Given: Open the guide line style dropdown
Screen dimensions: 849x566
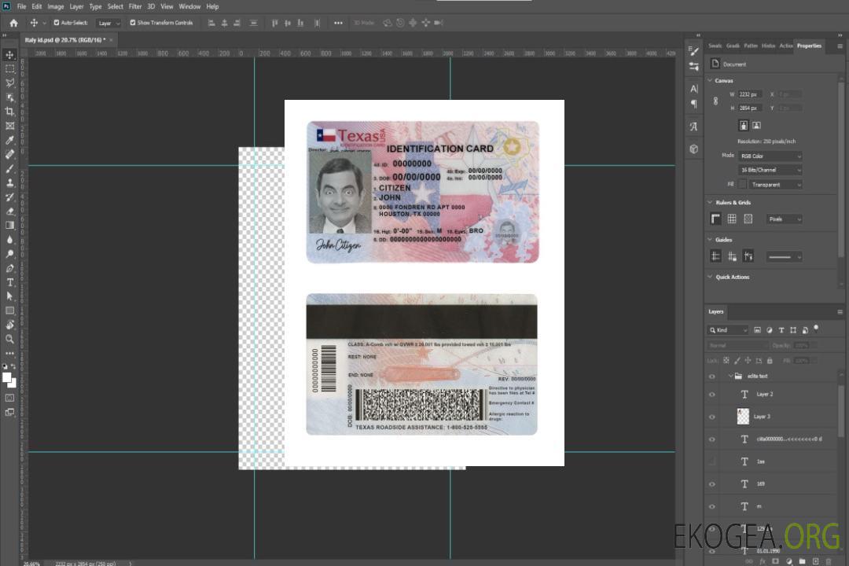Looking at the screenshot, I should pyautogui.click(x=785, y=257).
